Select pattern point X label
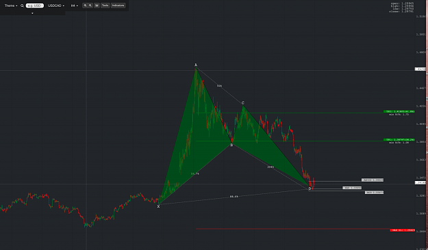Viewport: 428px width, 250px height. coord(158,206)
